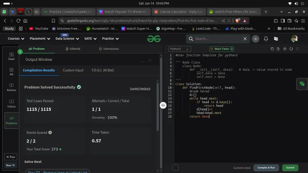308x173 pixels.
Task: Close the Output Window with X
Action: 150,61
